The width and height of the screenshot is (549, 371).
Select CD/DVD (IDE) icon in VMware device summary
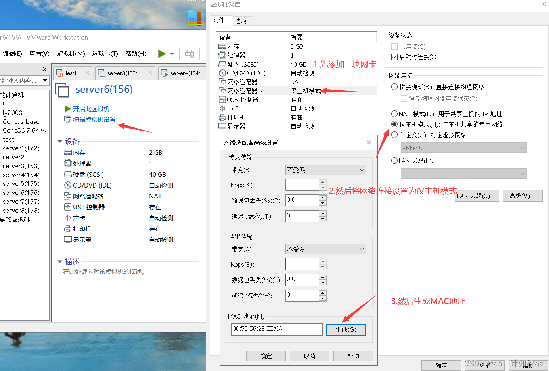[x=68, y=185]
